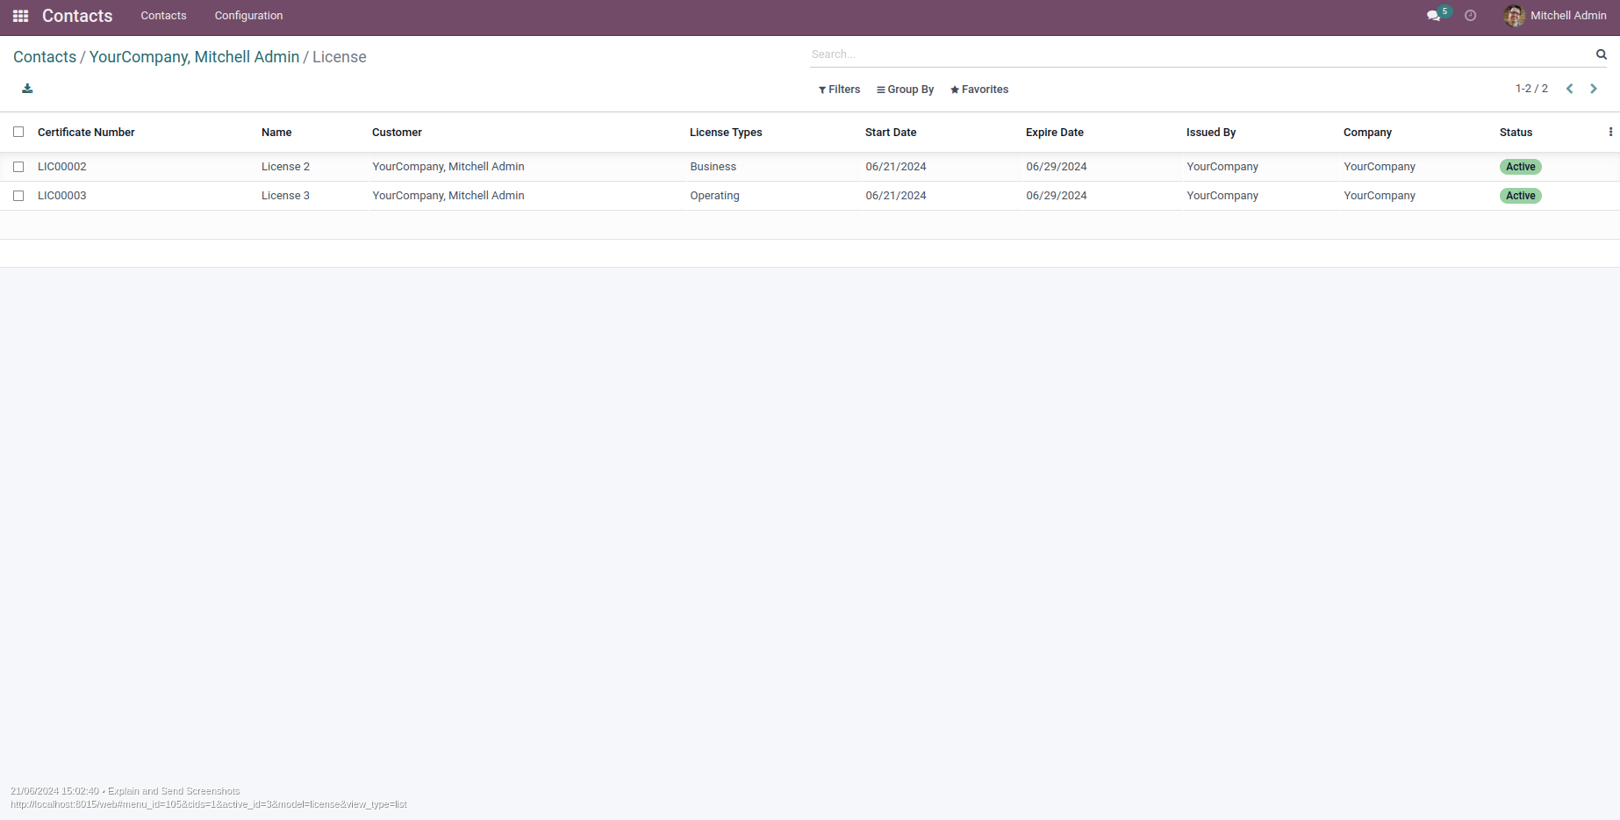Click the export download icon

click(27, 89)
